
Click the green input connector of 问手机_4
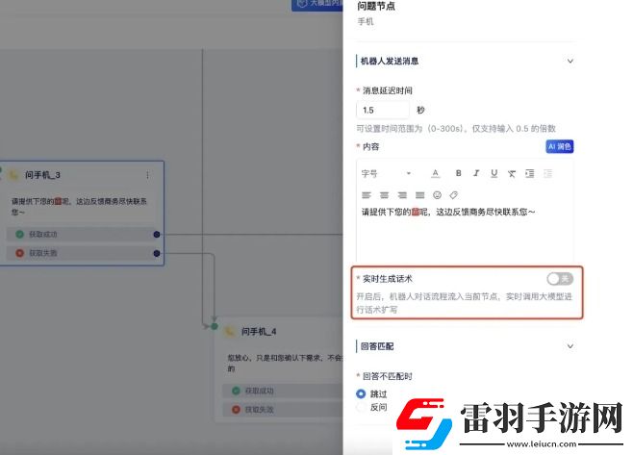[x=215, y=326]
